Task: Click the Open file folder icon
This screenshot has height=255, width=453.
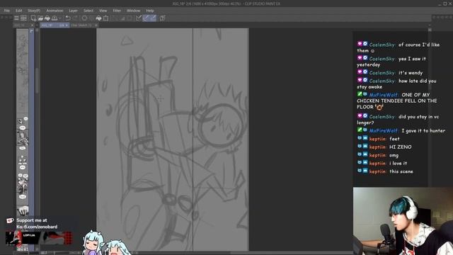Action: [x=40, y=18]
